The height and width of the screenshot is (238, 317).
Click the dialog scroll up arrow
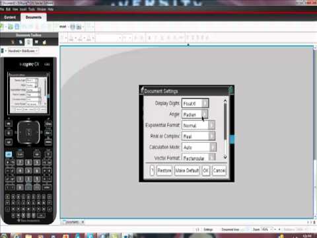coord(225,101)
